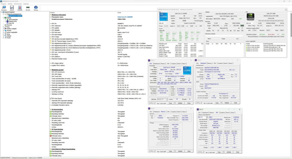Select the Központi processzor(ok) tree node
The height and width of the screenshot is (159, 292).
tap(14, 14)
